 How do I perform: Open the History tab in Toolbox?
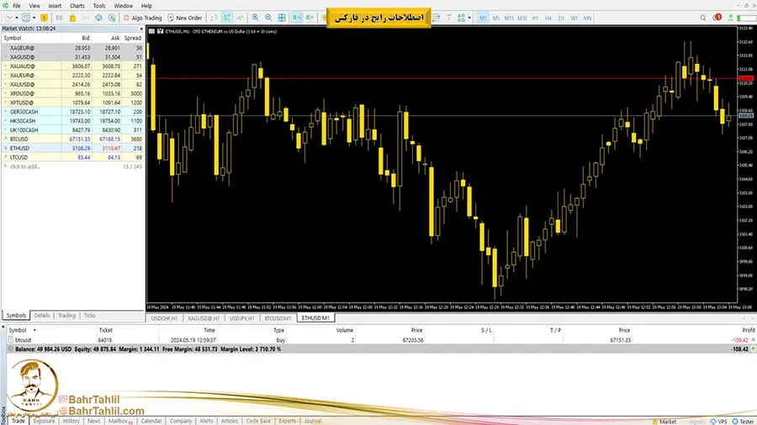(71, 421)
